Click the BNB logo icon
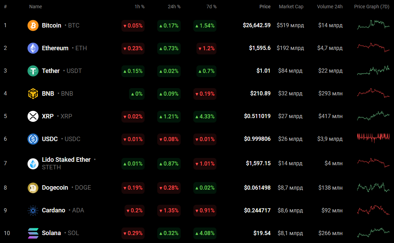Screen dimensions: 394x243 pyautogui.click(x=33, y=94)
